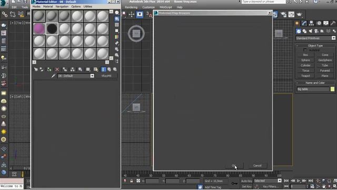Screen dimensions: 337x190
Task: Assign material to selection icon
Action: pos(49,69)
